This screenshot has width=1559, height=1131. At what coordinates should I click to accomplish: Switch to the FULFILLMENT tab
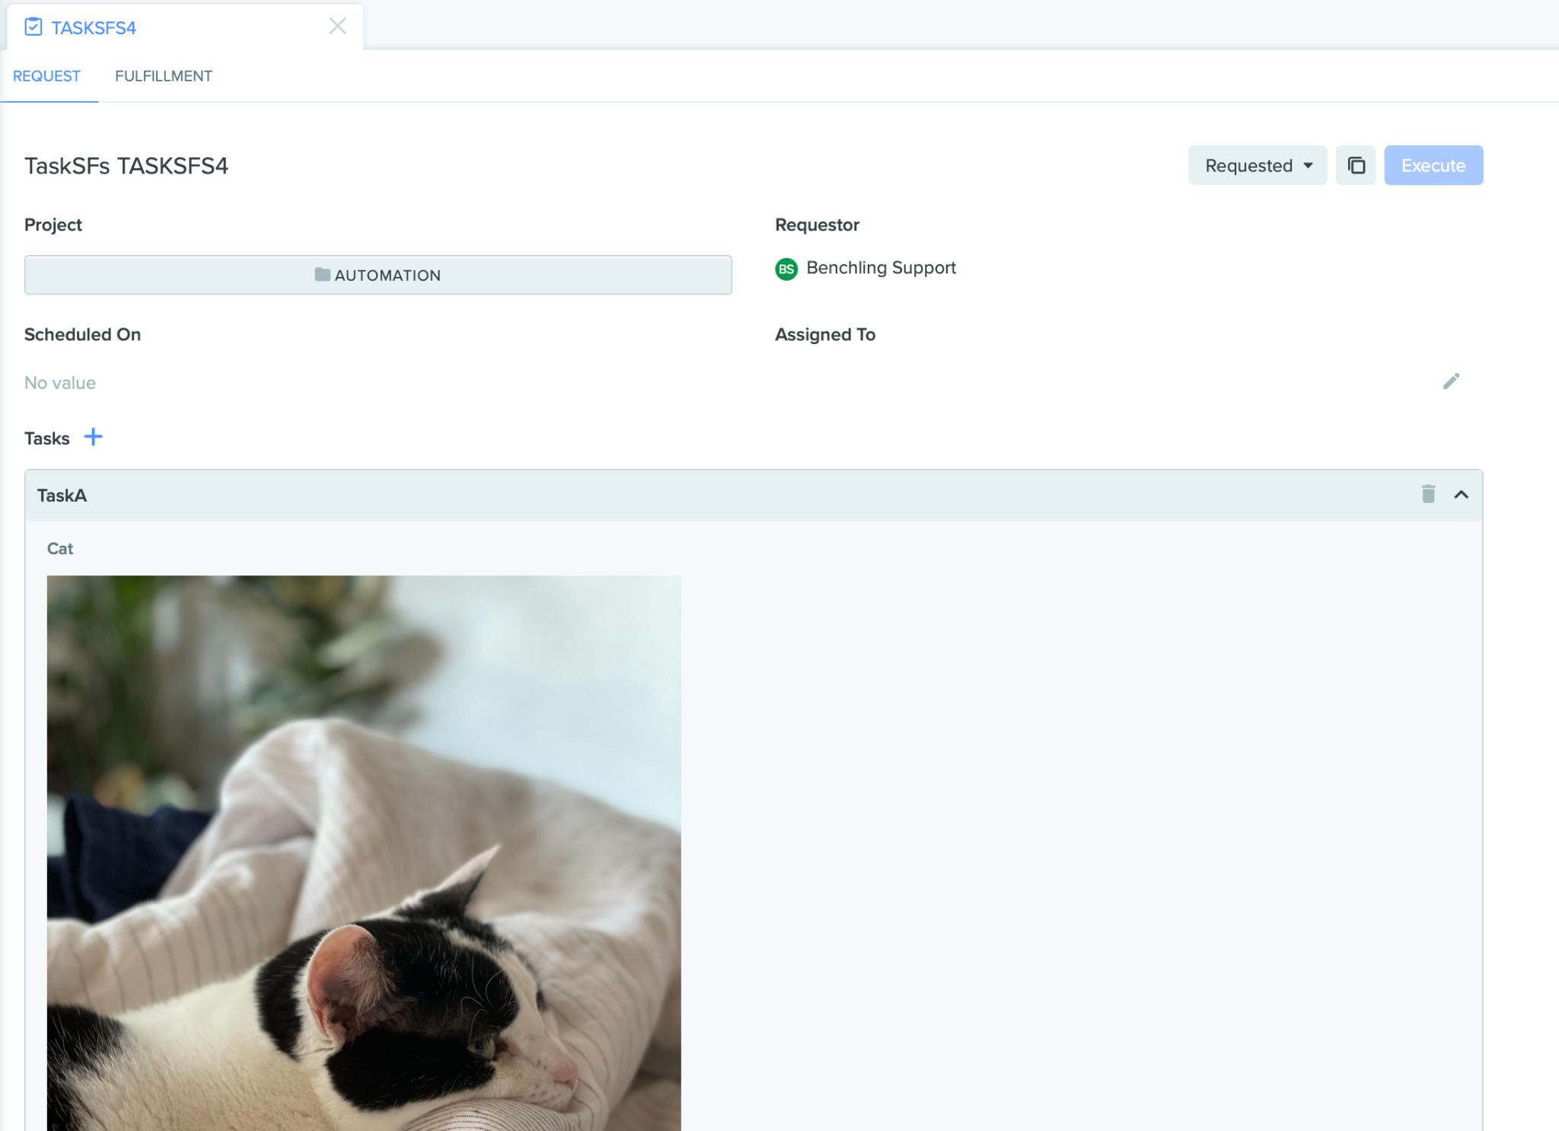(x=164, y=76)
